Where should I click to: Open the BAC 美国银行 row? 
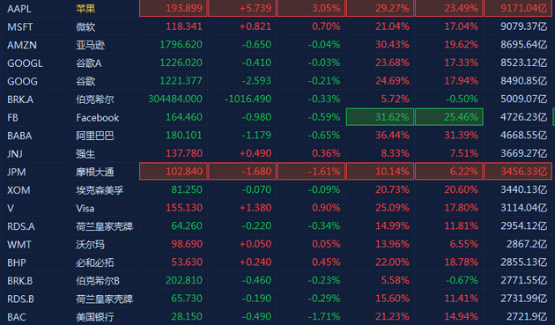coord(277,316)
